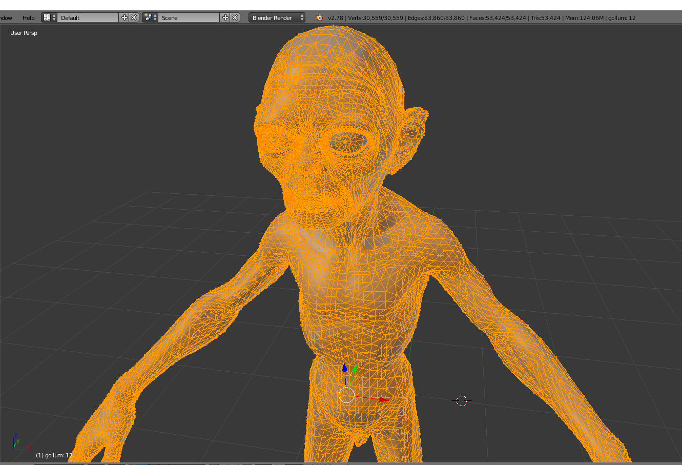The image size is (682, 465).
Task: Click the Verts:30,559/30,559 statistic
Action: (376, 18)
